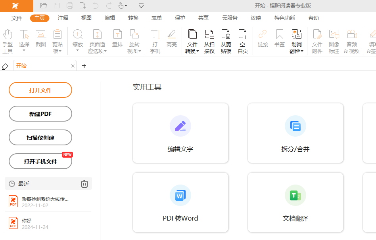Open the 保护 ribbon tab
Screen dimensions: 376x240
180,18
